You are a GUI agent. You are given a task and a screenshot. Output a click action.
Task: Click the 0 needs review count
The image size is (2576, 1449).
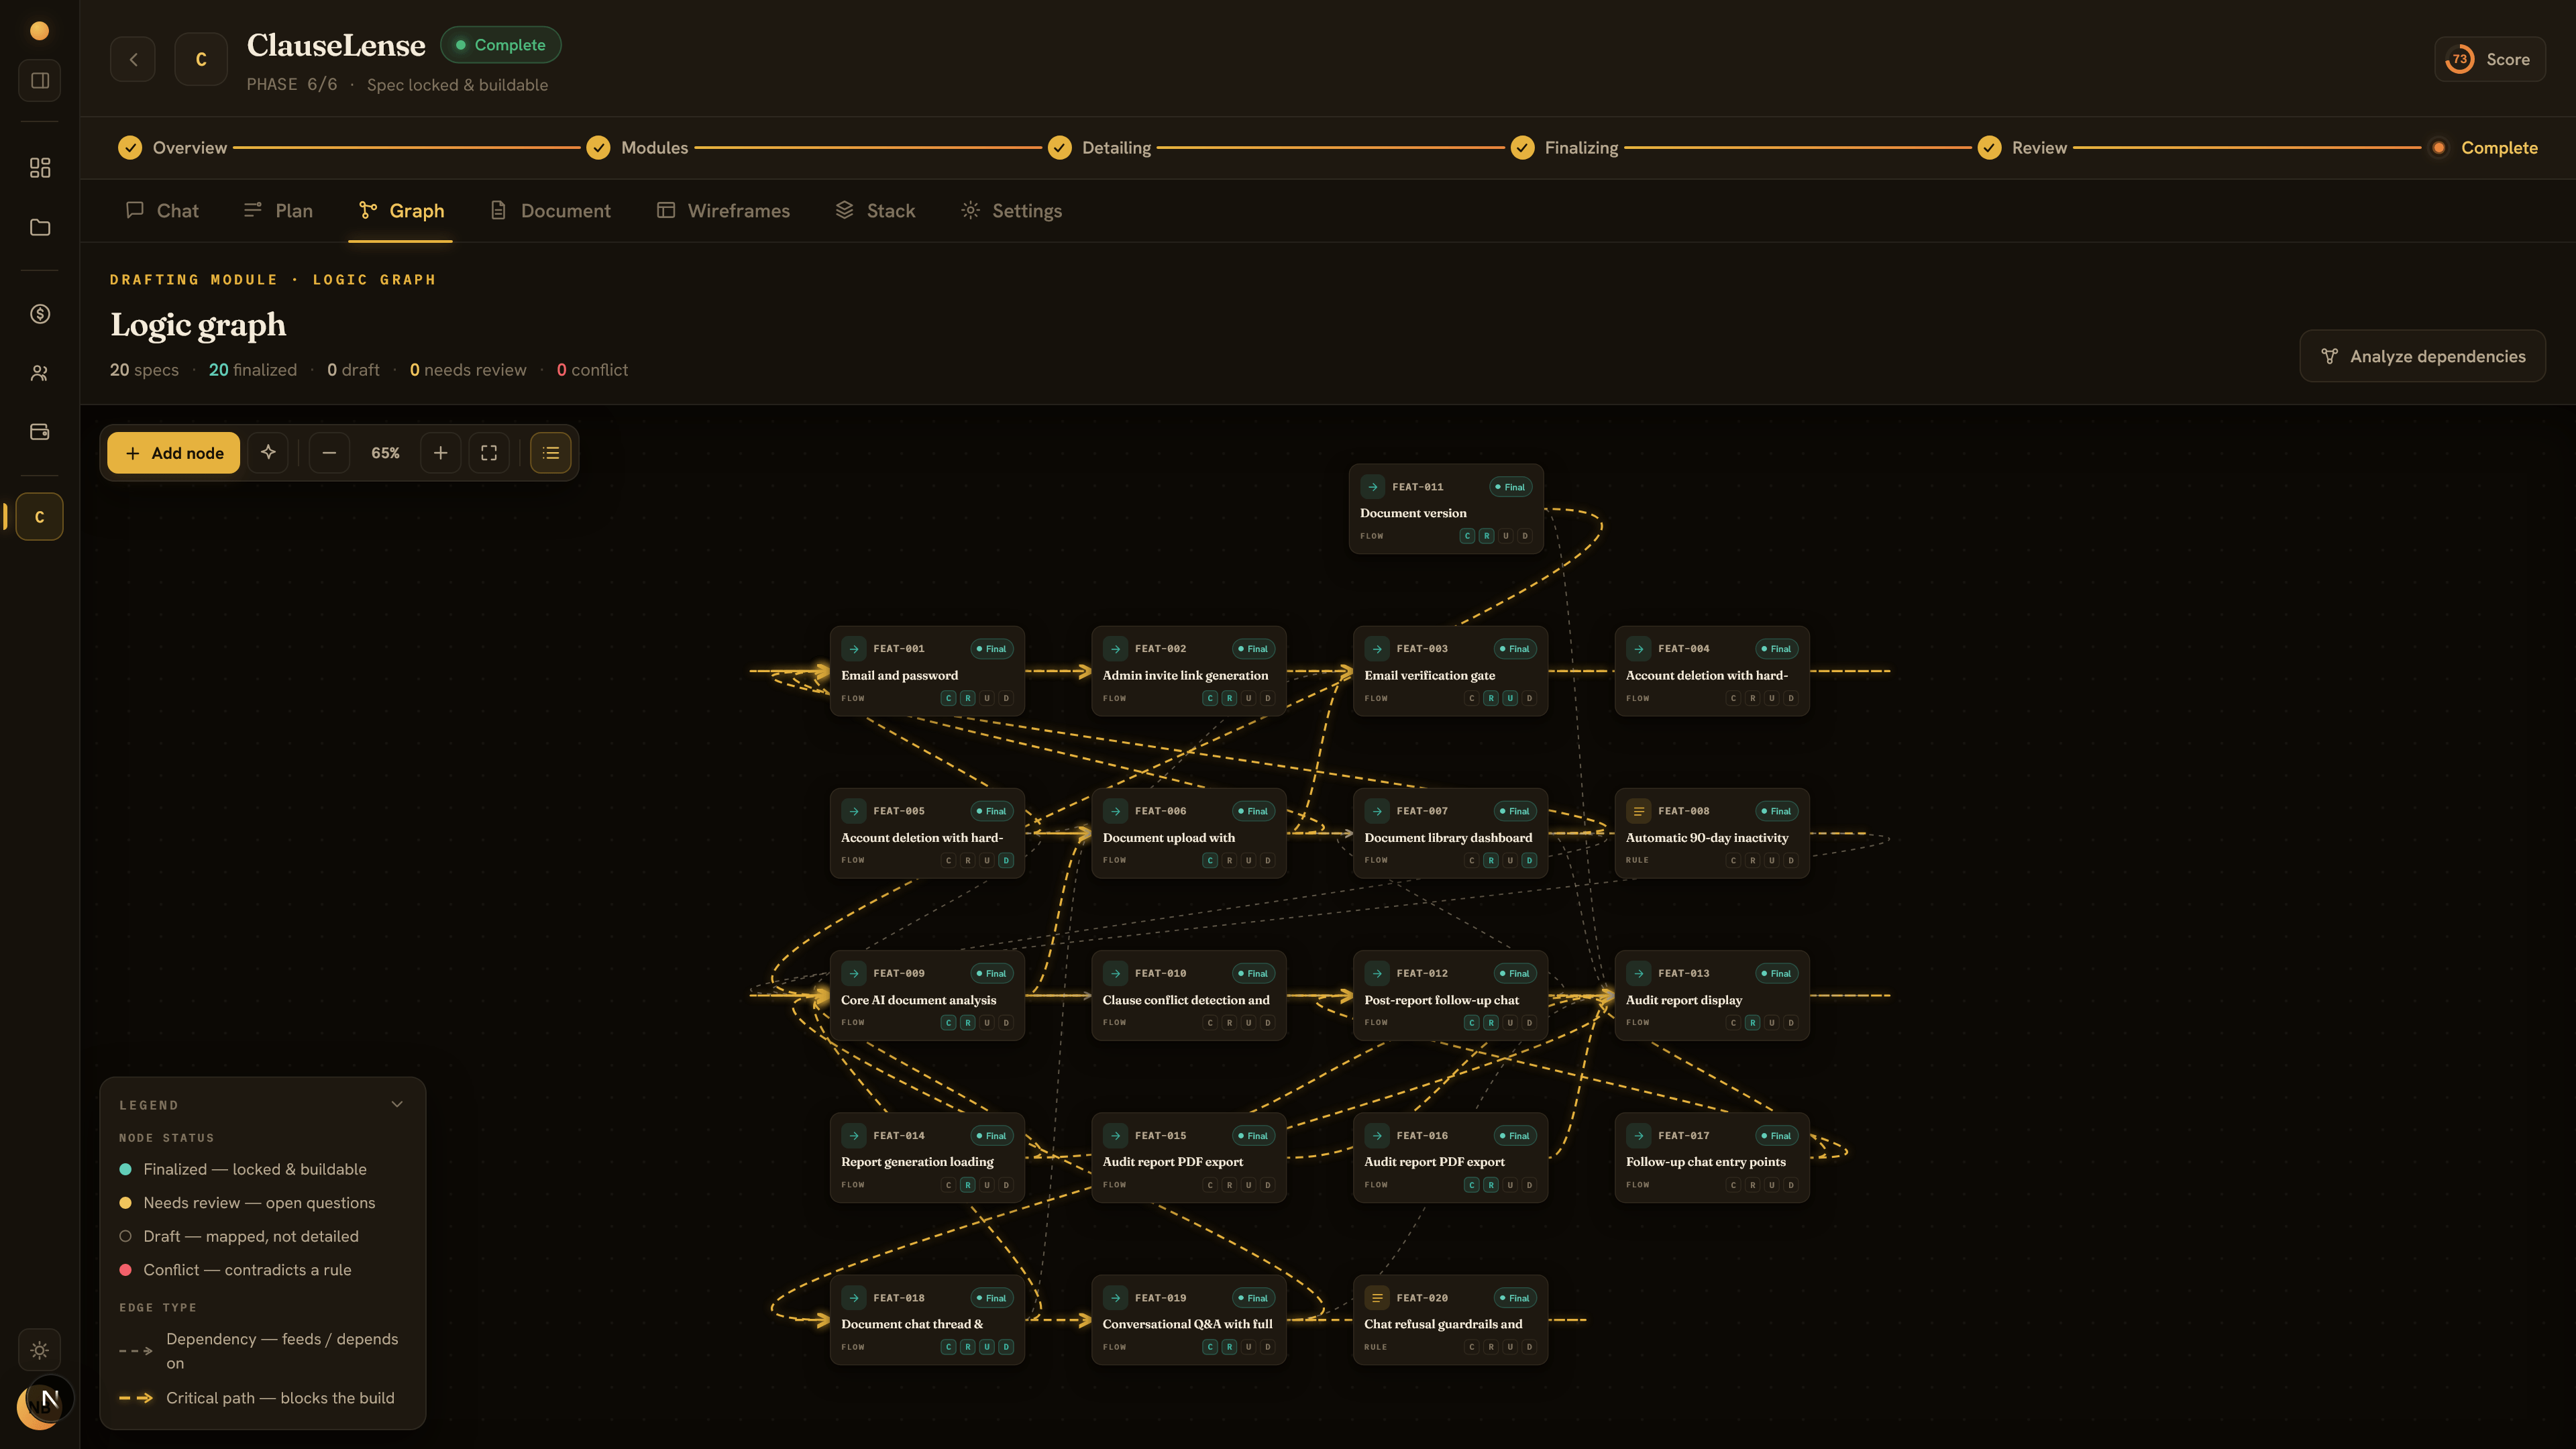coord(468,370)
